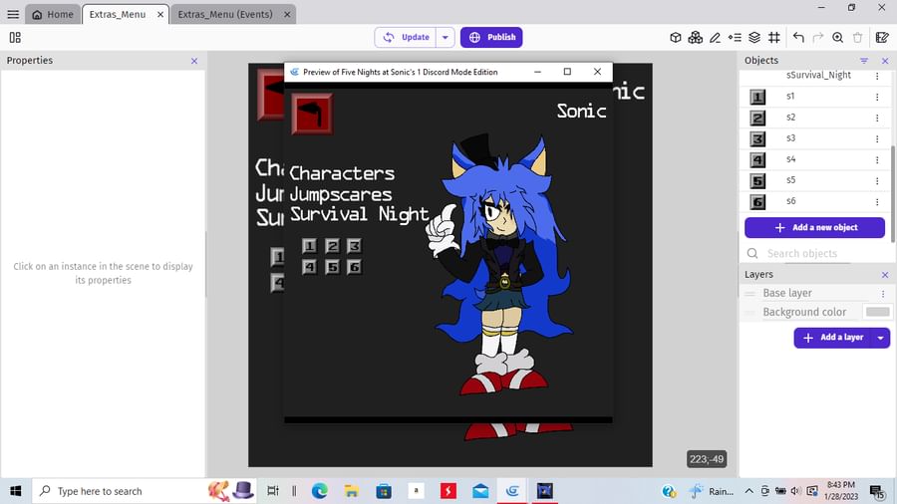This screenshot has height=504, width=897.
Task: Click number 2 button in preview window
Action: point(332,246)
